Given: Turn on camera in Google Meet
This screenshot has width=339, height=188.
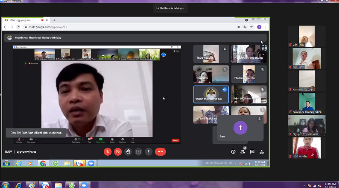Looking at the screenshot, I should point(118,151).
